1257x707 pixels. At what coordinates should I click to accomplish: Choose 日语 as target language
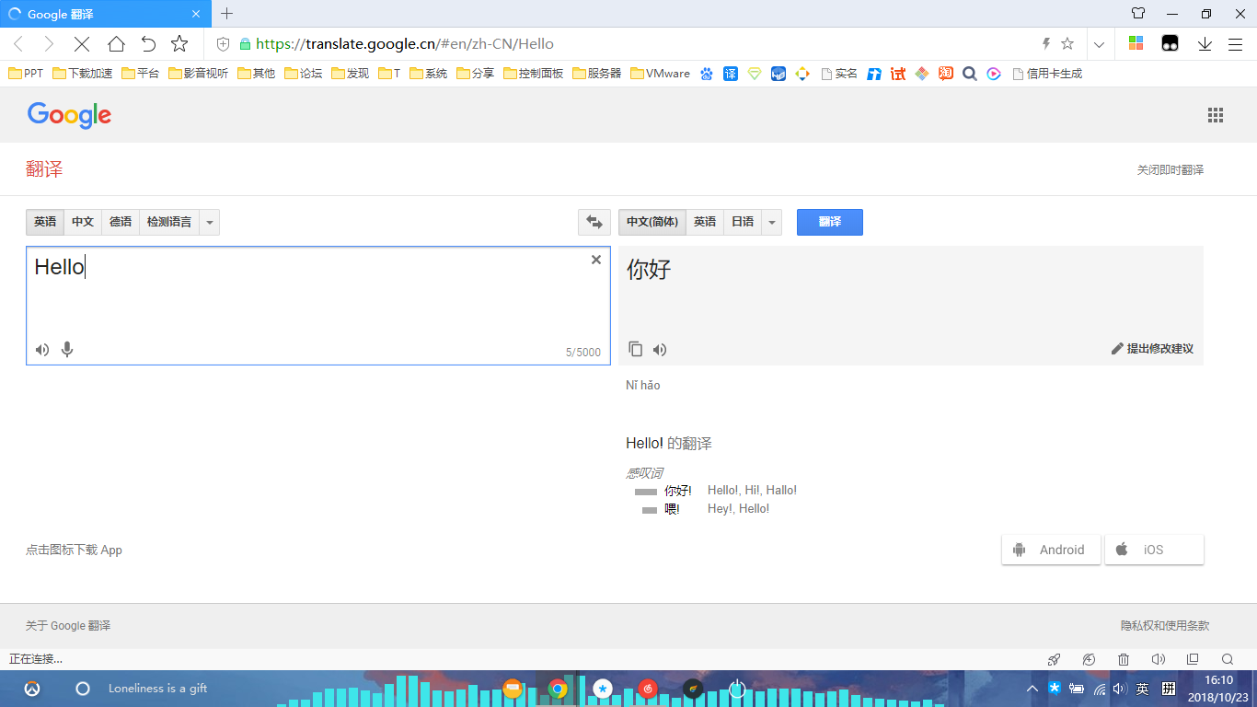tap(743, 222)
